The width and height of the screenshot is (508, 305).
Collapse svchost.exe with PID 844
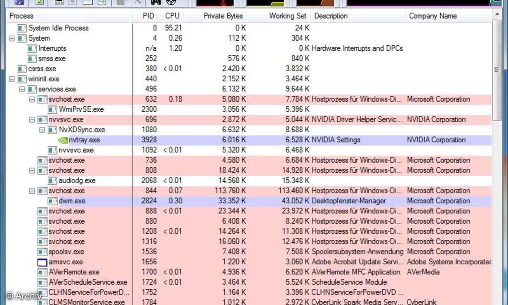point(32,191)
